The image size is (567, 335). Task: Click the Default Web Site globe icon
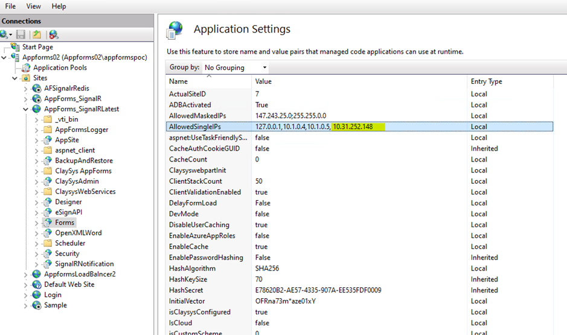point(36,284)
